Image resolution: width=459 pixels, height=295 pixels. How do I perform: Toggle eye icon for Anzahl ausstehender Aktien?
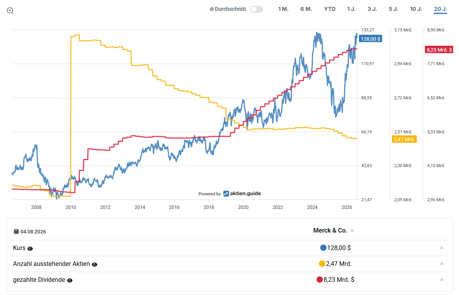(95, 264)
